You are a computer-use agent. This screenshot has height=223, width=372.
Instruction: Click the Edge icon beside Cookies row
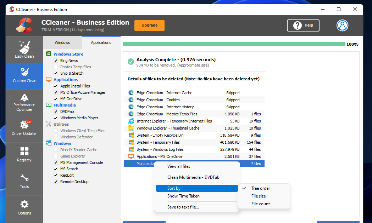(x=131, y=100)
